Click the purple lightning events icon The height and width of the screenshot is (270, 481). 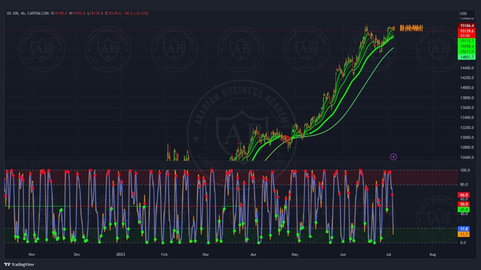point(393,157)
